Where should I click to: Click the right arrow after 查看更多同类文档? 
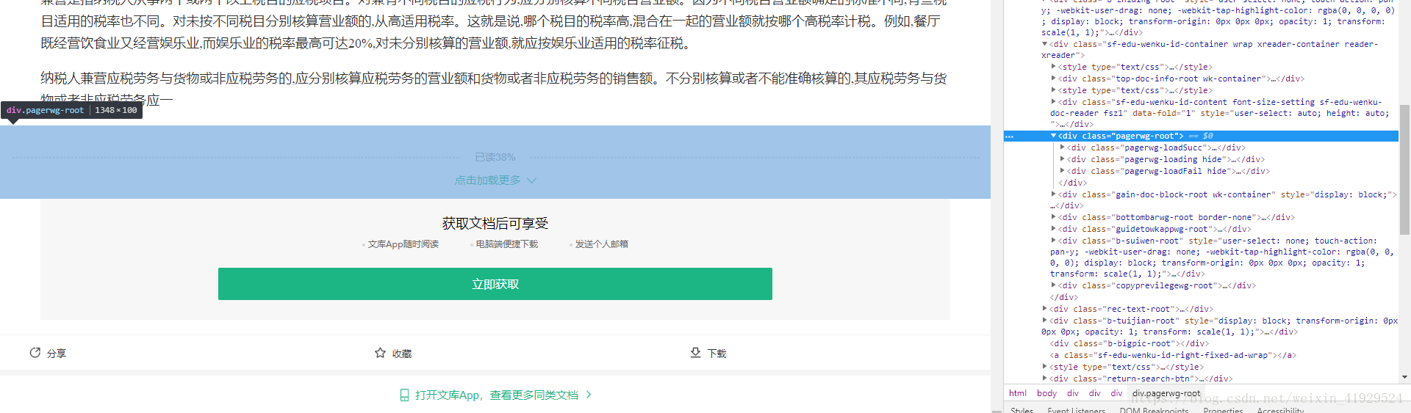click(589, 395)
